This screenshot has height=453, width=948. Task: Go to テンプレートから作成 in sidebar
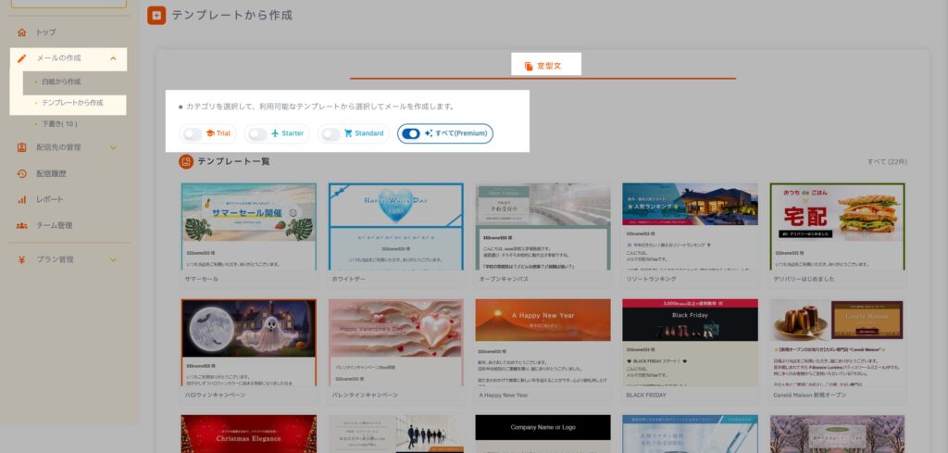point(72,102)
